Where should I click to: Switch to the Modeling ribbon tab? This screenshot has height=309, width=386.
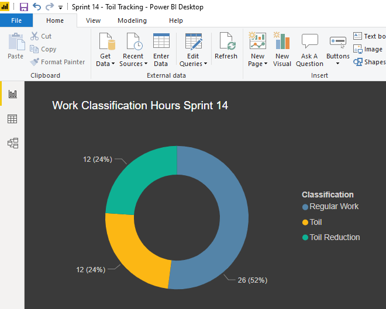point(132,20)
